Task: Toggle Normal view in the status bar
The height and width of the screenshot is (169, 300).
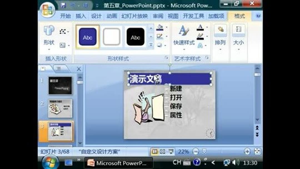Action: (x=155, y=151)
